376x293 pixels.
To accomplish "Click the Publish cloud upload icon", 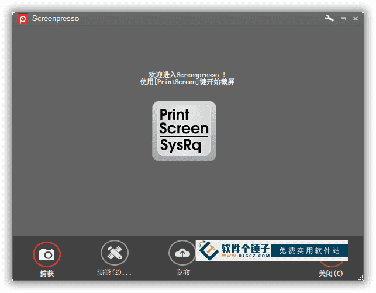I will click(182, 253).
